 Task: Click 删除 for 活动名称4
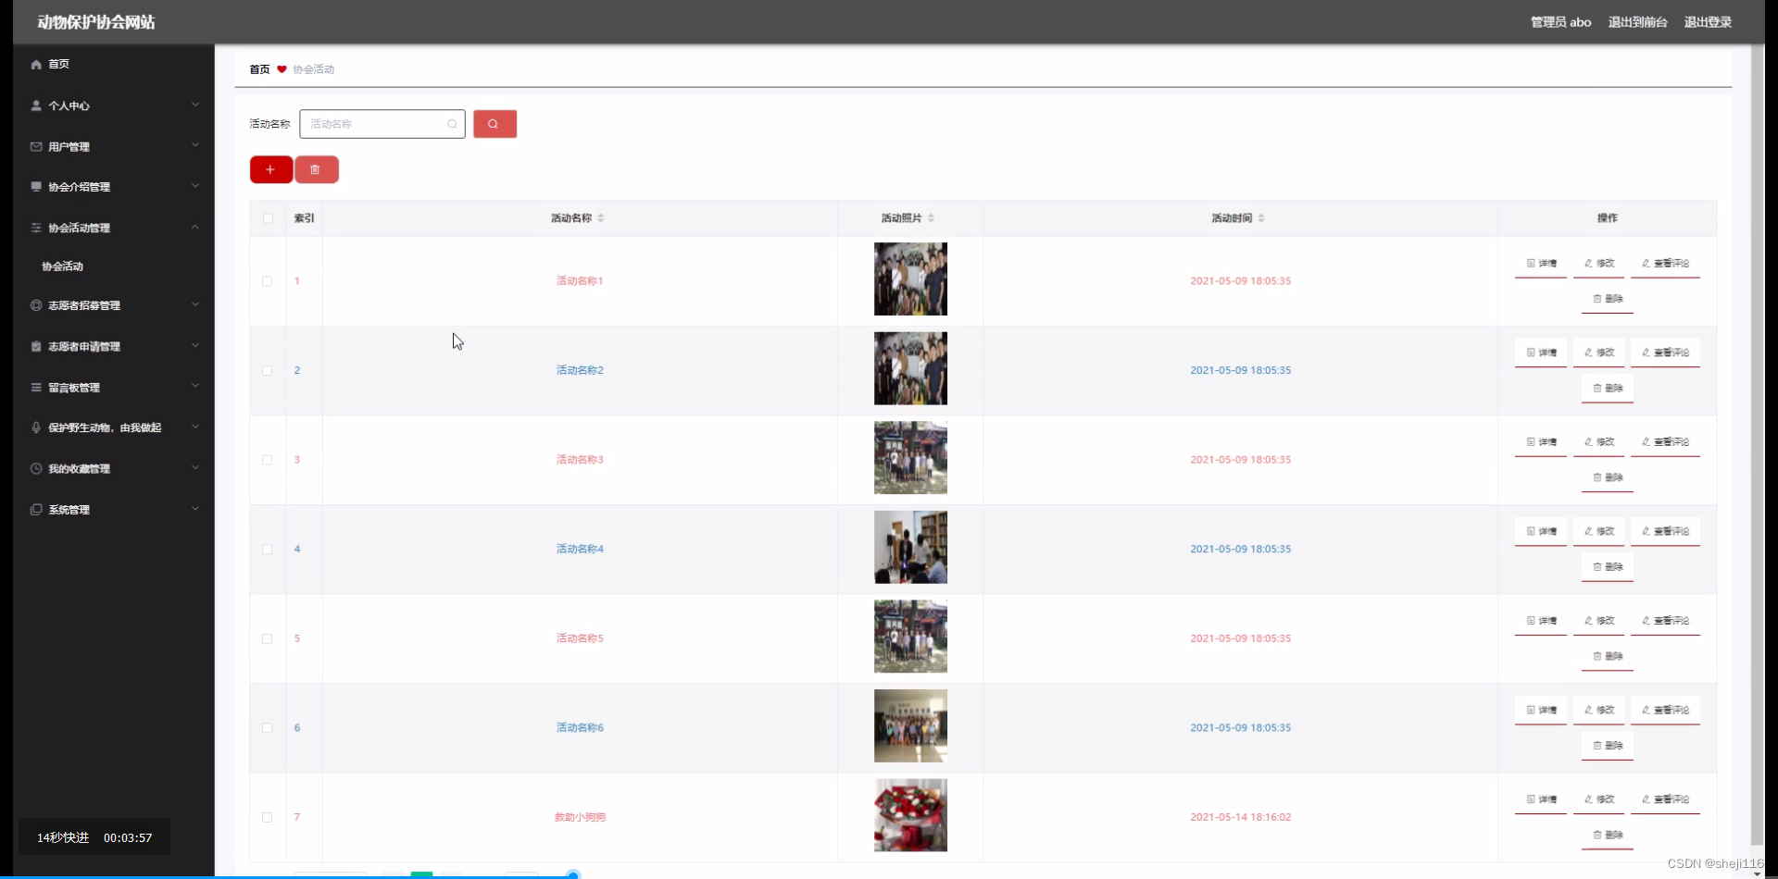click(x=1608, y=567)
